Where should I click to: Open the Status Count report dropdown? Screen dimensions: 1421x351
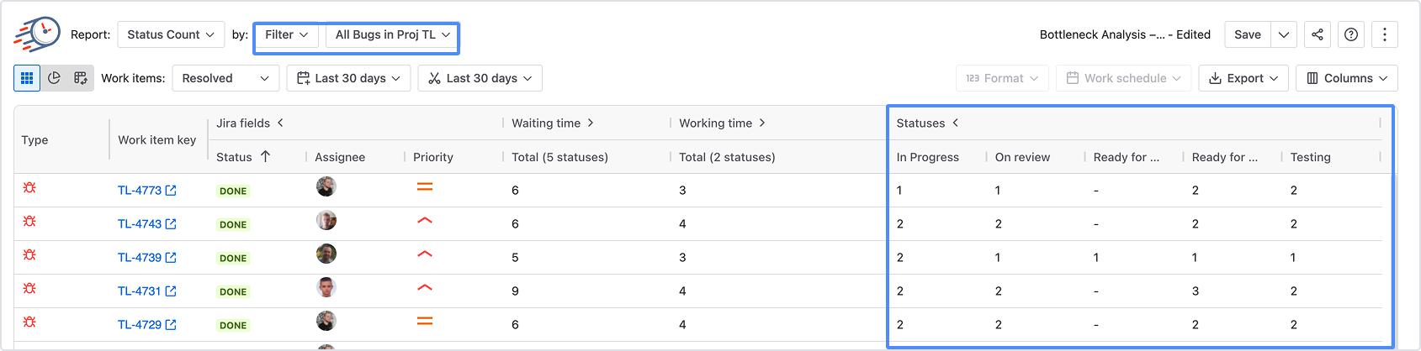pos(171,34)
